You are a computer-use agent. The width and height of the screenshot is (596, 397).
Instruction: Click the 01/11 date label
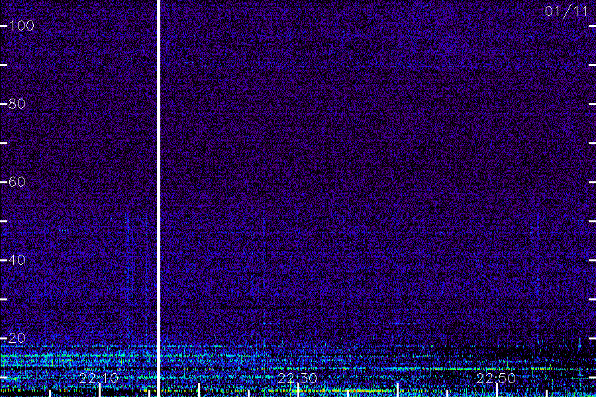(x=566, y=11)
